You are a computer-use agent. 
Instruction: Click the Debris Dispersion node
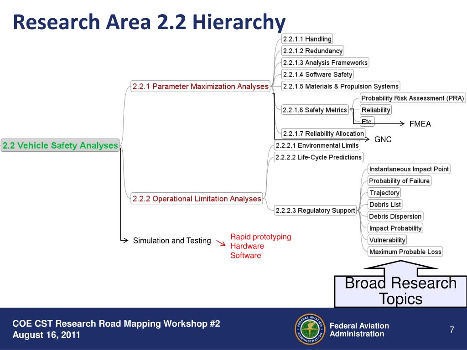click(x=395, y=216)
